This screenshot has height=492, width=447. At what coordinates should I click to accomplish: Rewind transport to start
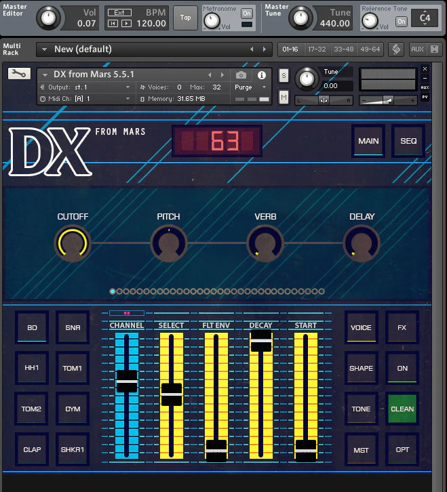tap(113, 23)
